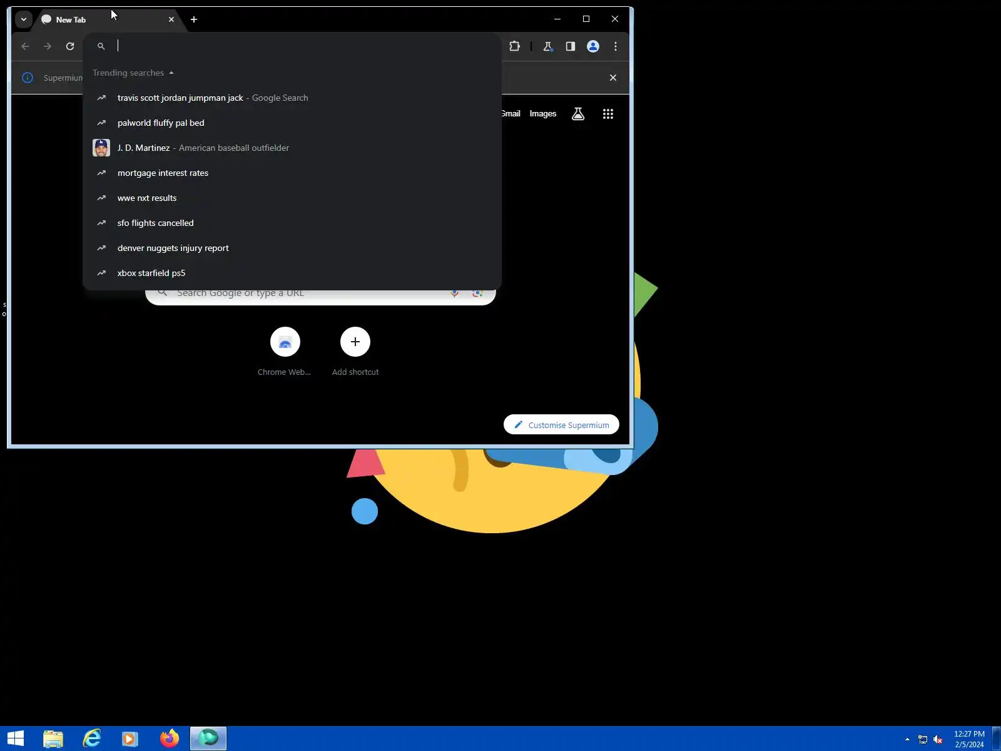
Task: Open Chrome Labs flask in toolbar
Action: [x=548, y=46]
